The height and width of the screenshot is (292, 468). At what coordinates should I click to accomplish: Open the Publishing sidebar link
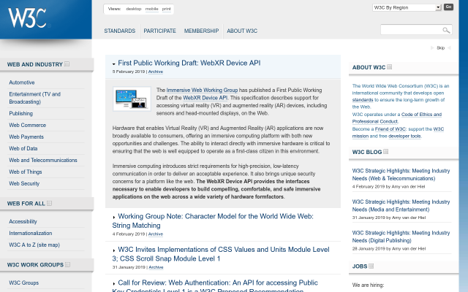21,114
